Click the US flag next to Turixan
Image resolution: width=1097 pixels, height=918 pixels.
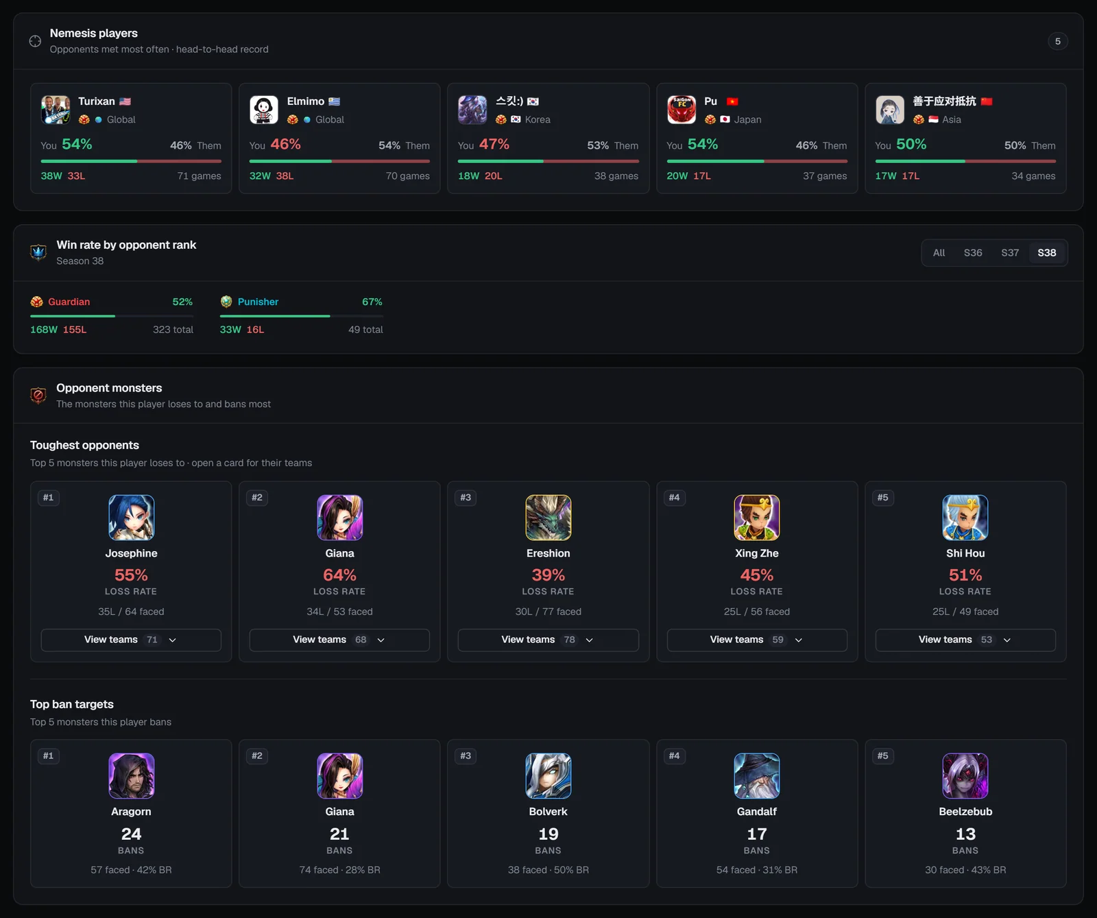[125, 101]
